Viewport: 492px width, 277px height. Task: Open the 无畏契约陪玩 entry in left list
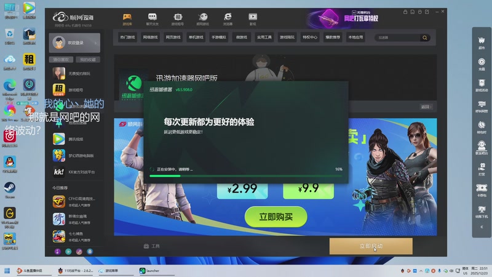tap(75, 73)
